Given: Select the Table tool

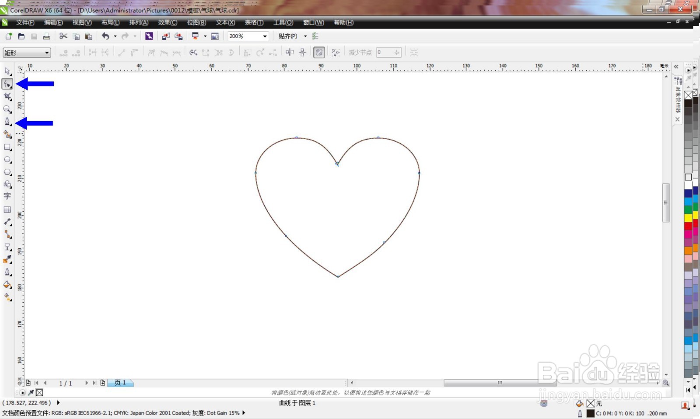Looking at the screenshot, I should [7, 209].
